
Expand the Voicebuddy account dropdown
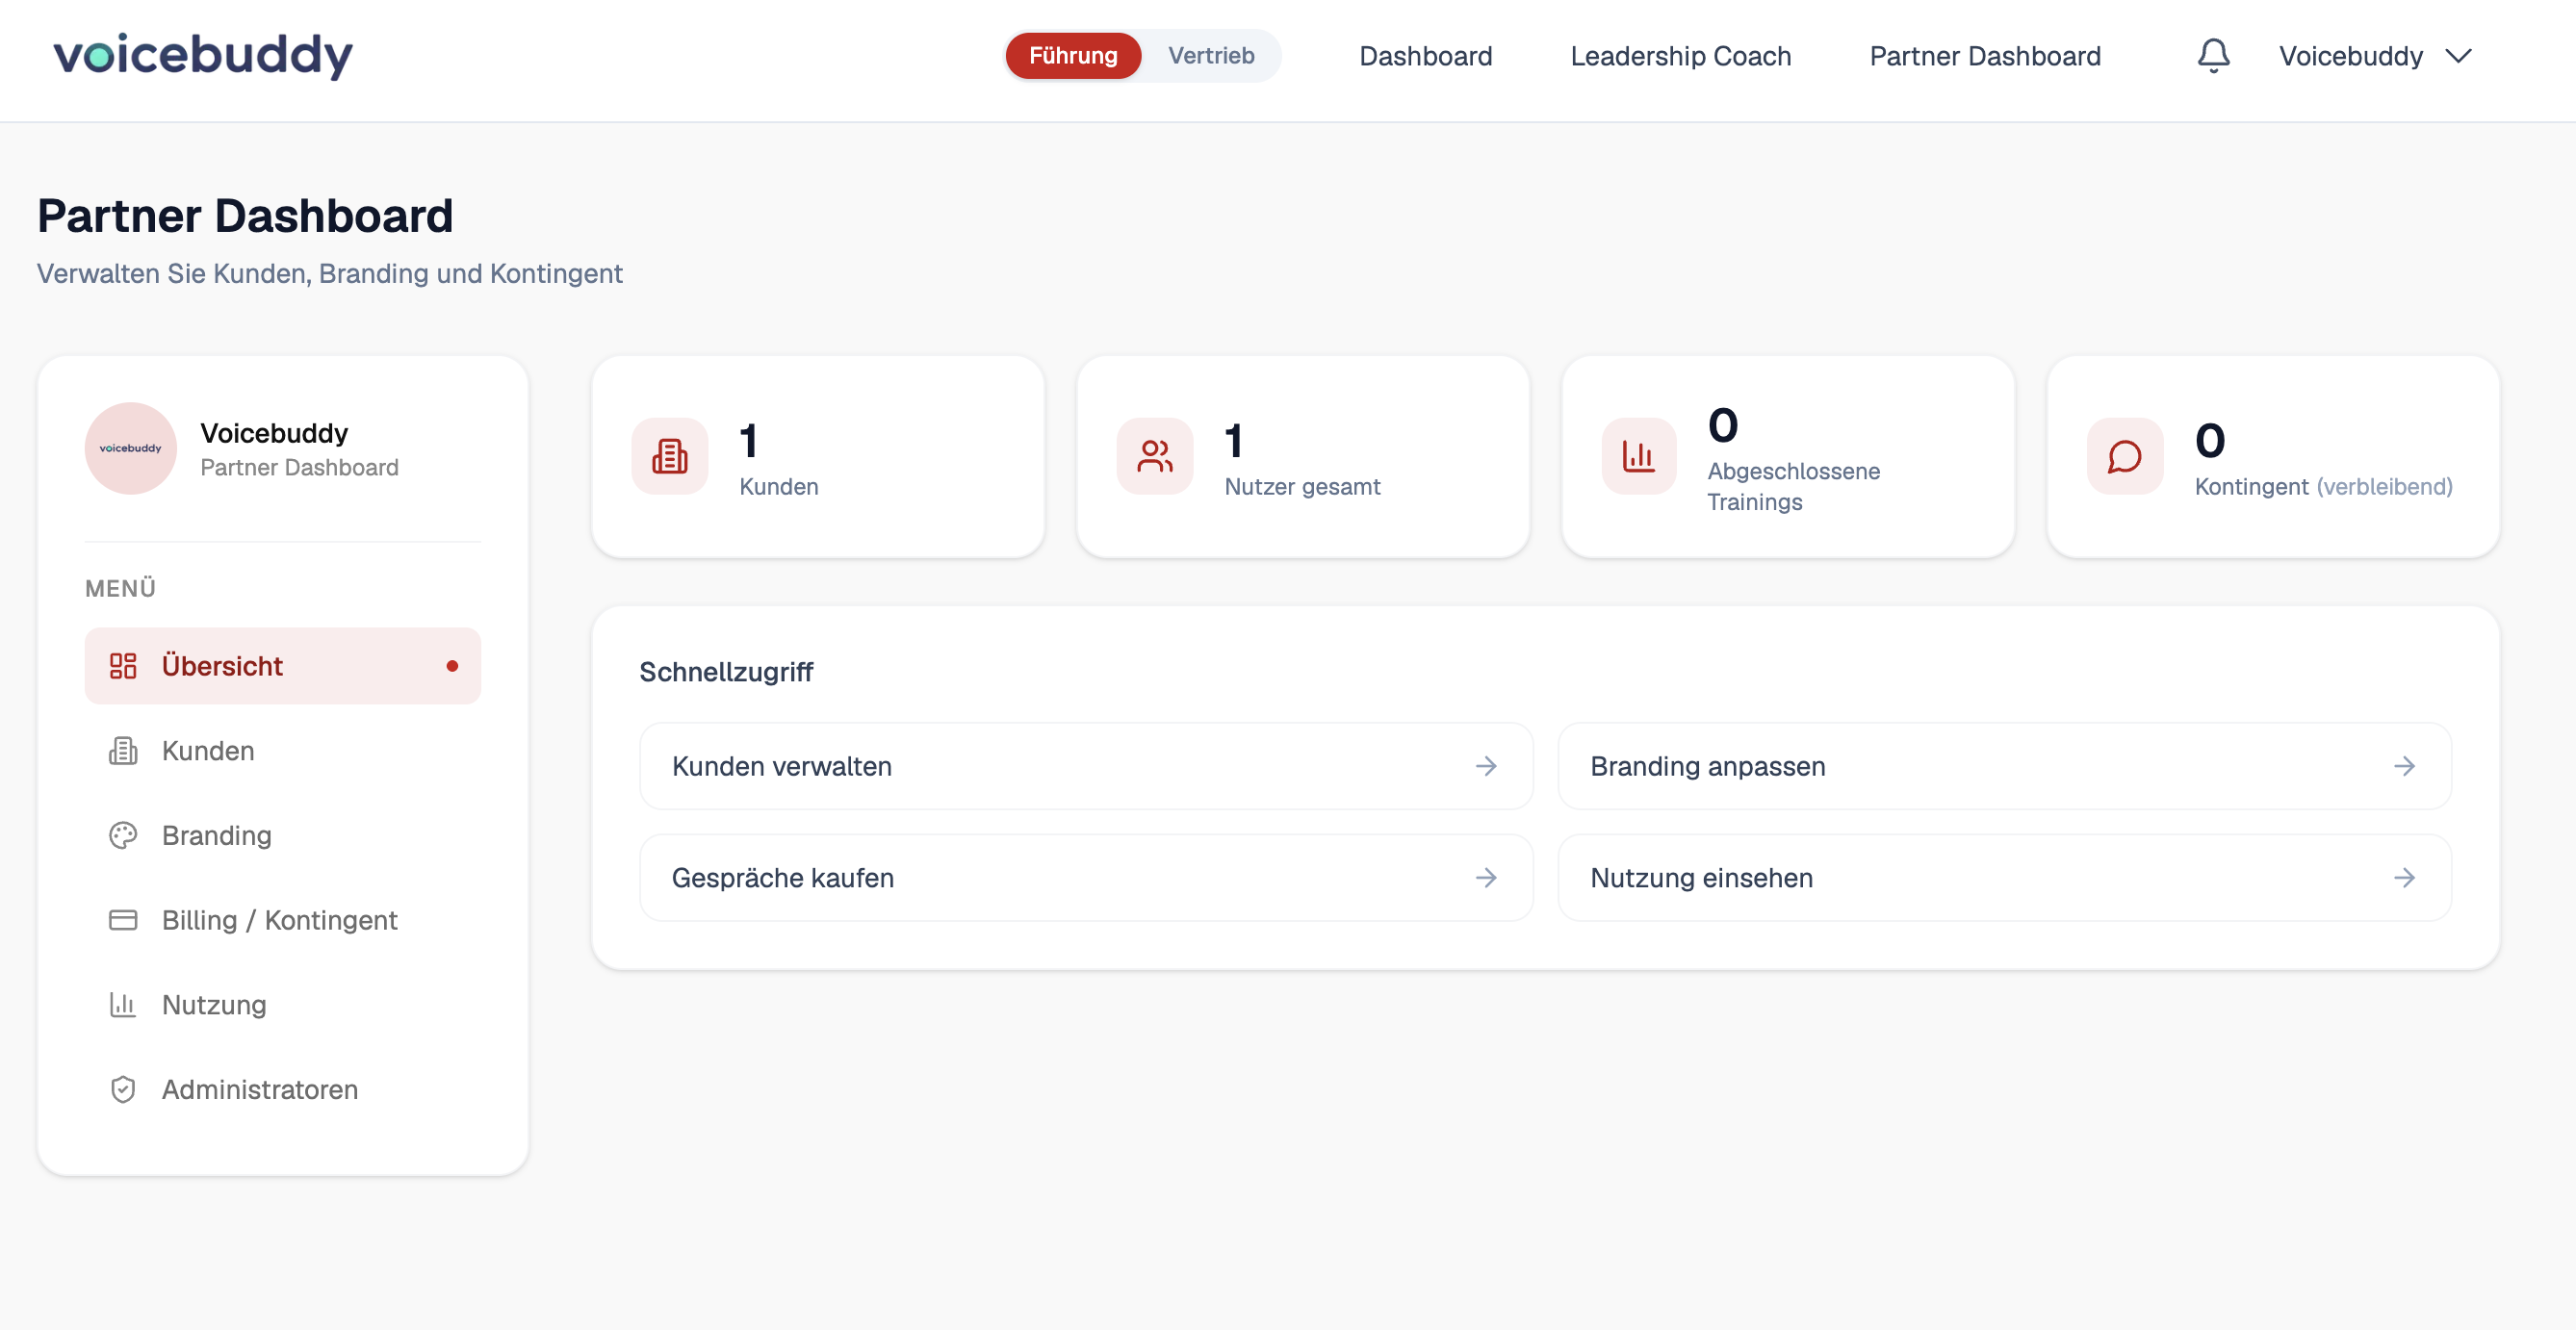[2459, 57]
